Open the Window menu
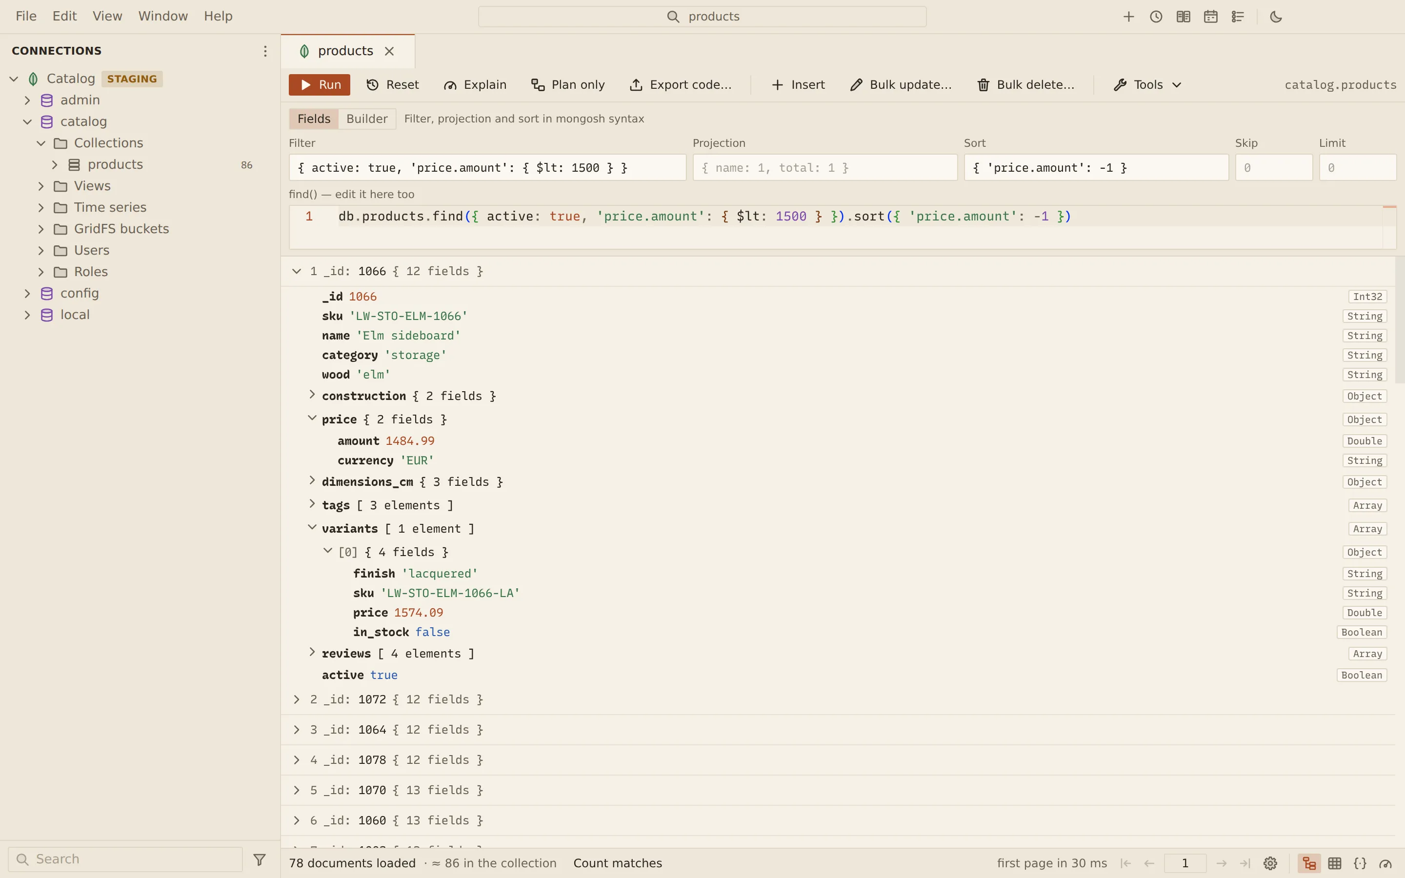 pyautogui.click(x=163, y=16)
